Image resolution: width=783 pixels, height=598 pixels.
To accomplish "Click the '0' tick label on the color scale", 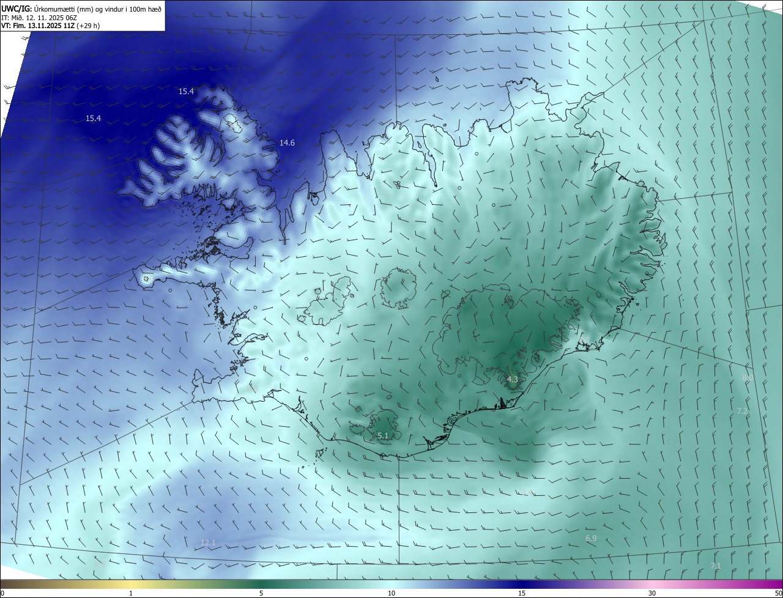I will click(2, 593).
